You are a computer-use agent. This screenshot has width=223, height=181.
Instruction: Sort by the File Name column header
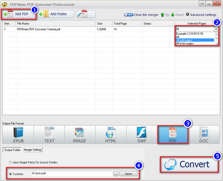click(55, 23)
